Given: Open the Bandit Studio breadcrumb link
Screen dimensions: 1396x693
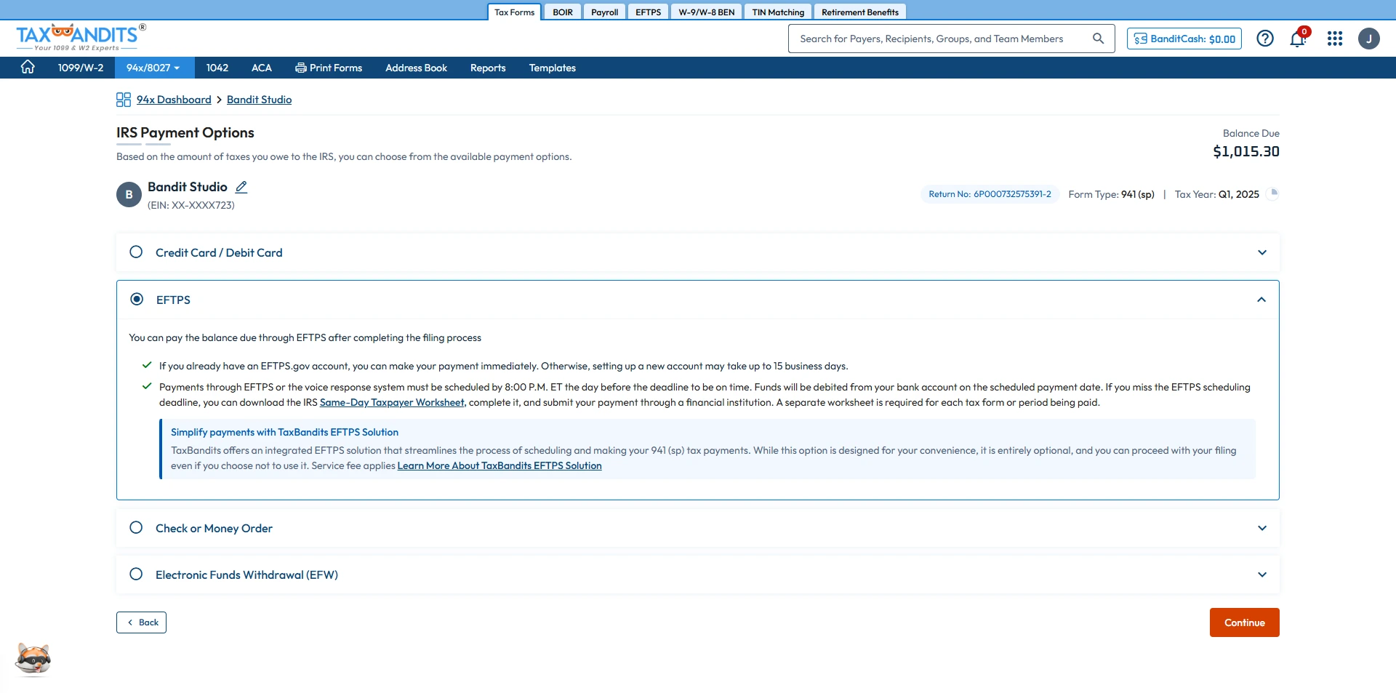Looking at the screenshot, I should (x=259, y=100).
